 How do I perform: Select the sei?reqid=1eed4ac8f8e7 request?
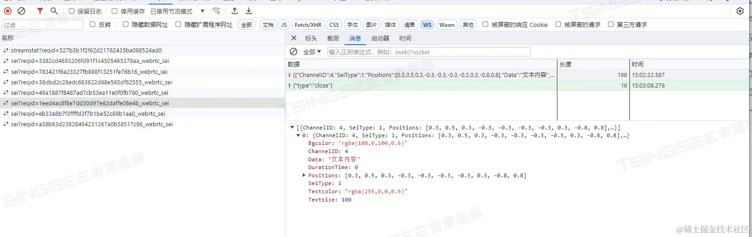point(142,103)
